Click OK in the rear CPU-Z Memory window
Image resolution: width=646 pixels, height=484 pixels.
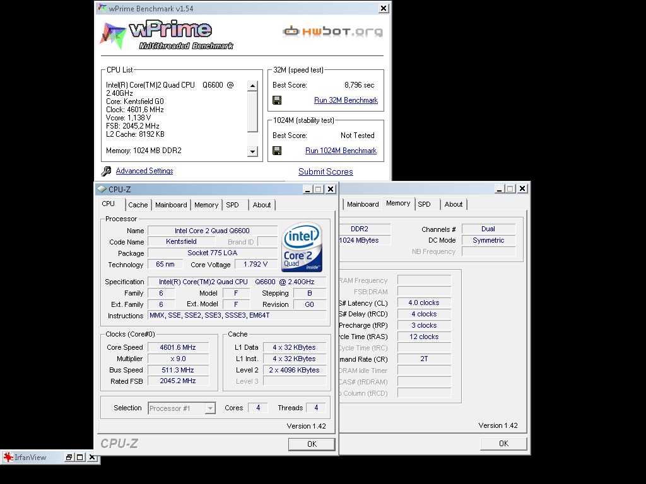point(503,443)
